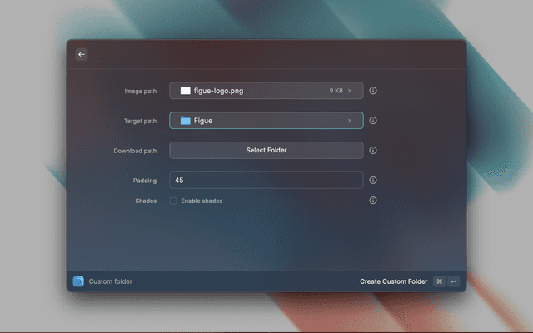View info for Shades option

pos(373,201)
